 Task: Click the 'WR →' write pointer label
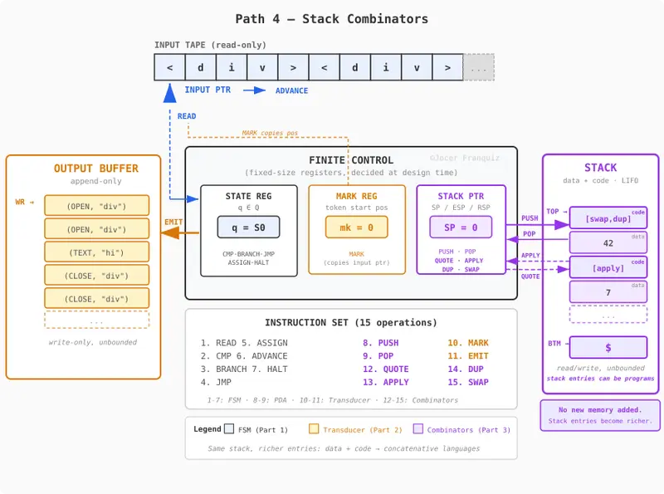pos(25,202)
